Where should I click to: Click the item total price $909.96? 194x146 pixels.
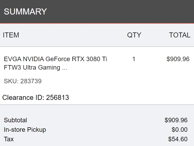point(178,59)
